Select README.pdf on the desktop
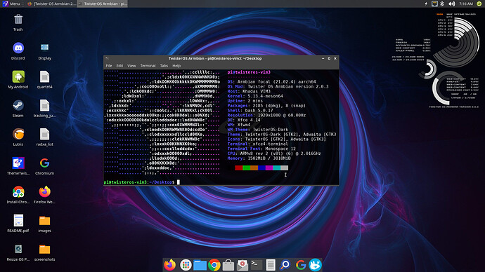The height and width of the screenshot is (272, 485). tap(18, 221)
